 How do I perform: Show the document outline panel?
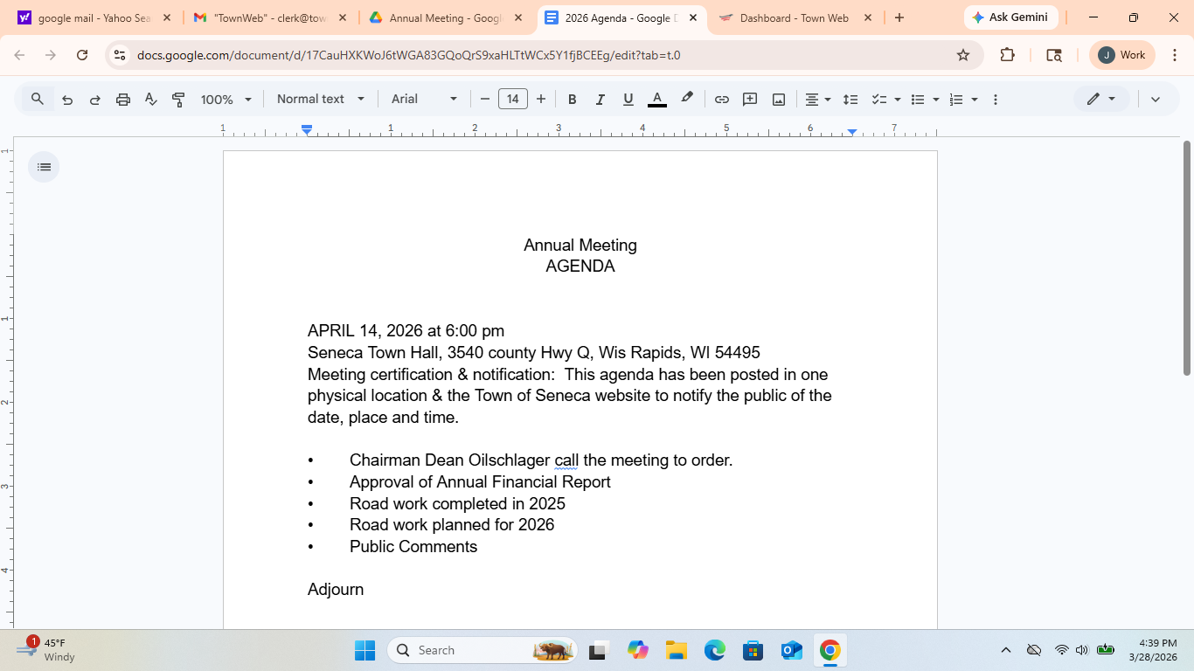[44, 167]
